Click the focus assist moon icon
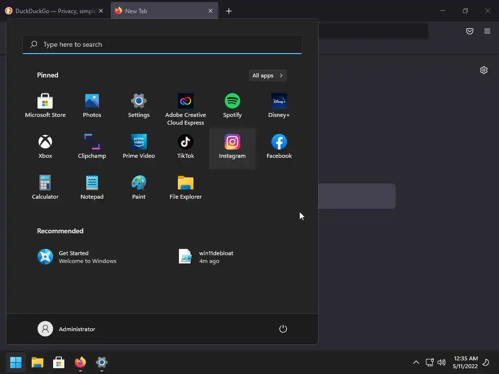Viewport: 499px width, 374px height. tap(486, 362)
